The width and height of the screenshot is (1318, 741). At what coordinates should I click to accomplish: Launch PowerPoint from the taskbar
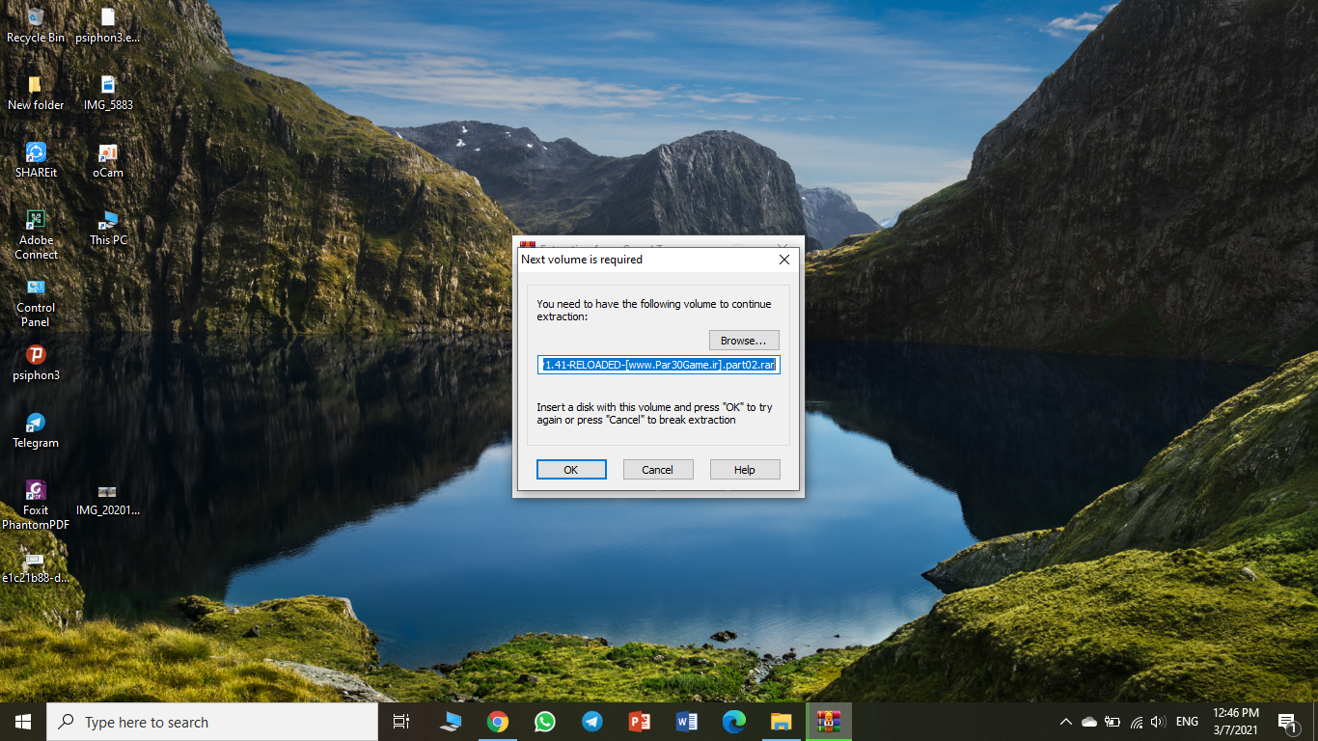[x=640, y=722]
